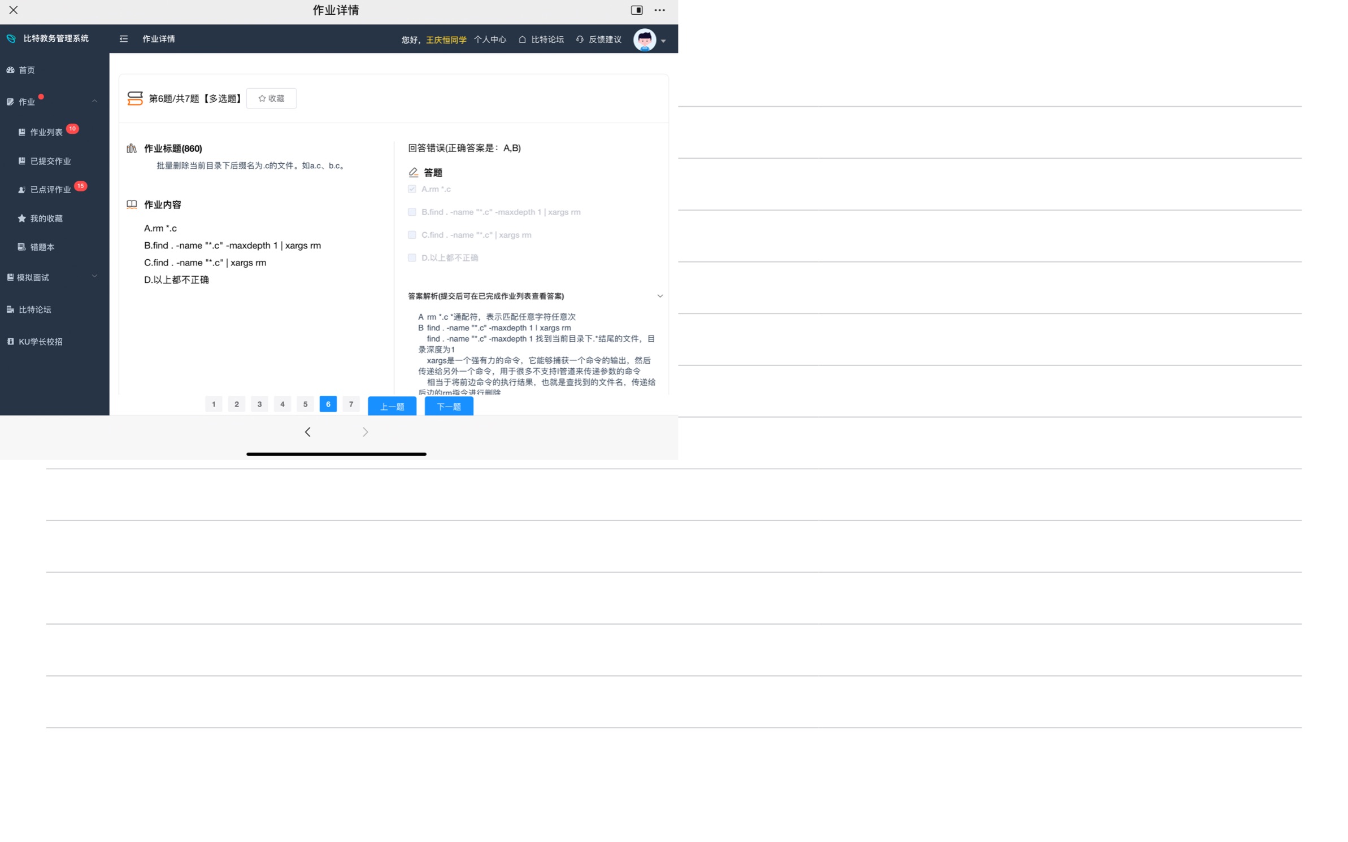
Task: Open the 个人中心 link
Action: [x=490, y=40]
